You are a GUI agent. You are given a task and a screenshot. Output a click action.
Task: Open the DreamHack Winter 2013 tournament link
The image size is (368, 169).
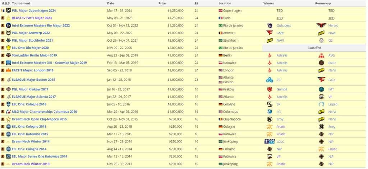30,164
